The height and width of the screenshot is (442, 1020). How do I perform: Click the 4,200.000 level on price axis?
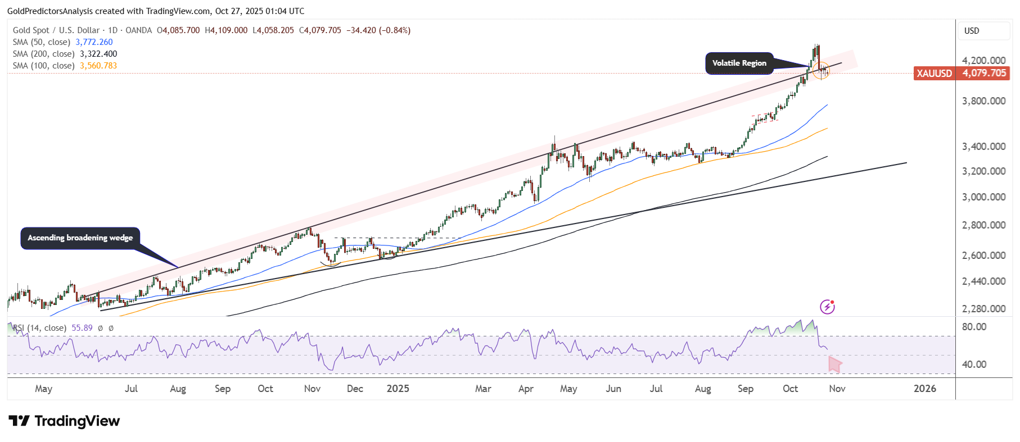tap(983, 61)
